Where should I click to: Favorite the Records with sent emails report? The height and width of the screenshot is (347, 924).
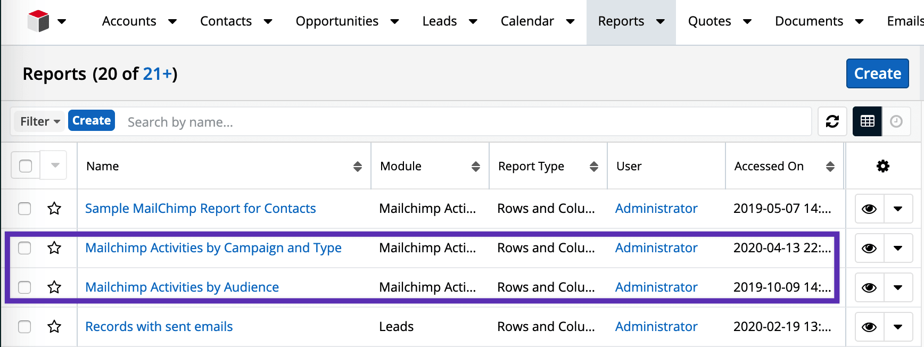(54, 326)
